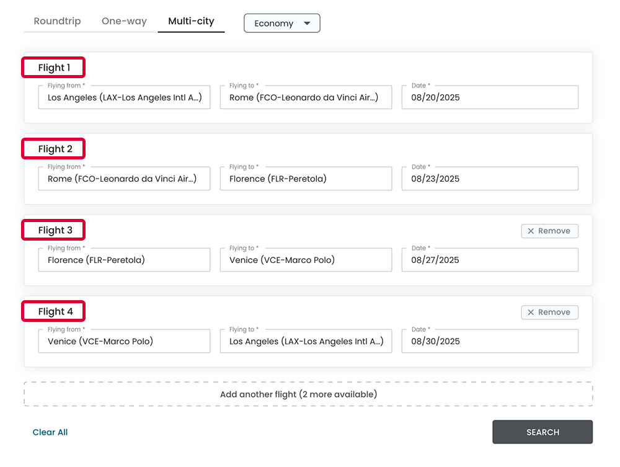
Task: Select the One-way tab
Action: [124, 21]
